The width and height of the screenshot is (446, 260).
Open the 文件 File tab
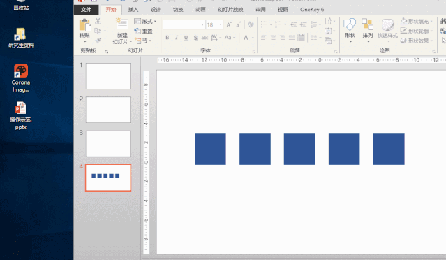[x=86, y=9]
